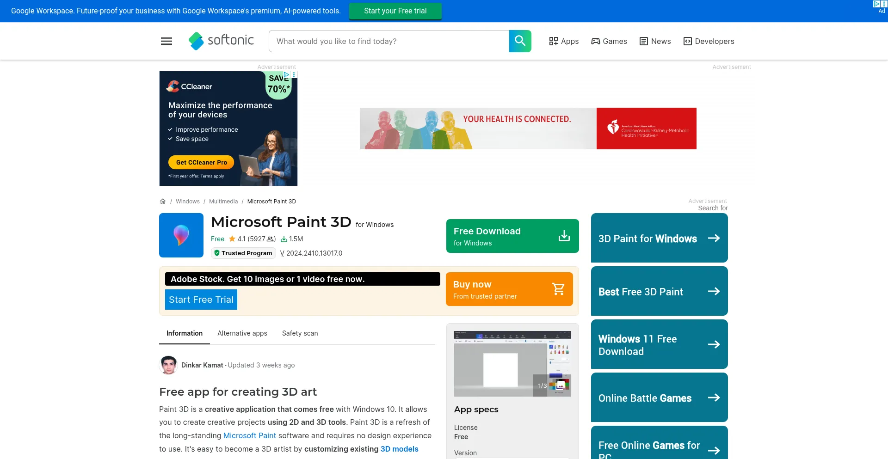This screenshot has height=459, width=888.
Task: Switch to the Alternative apps tab
Action: point(242,333)
